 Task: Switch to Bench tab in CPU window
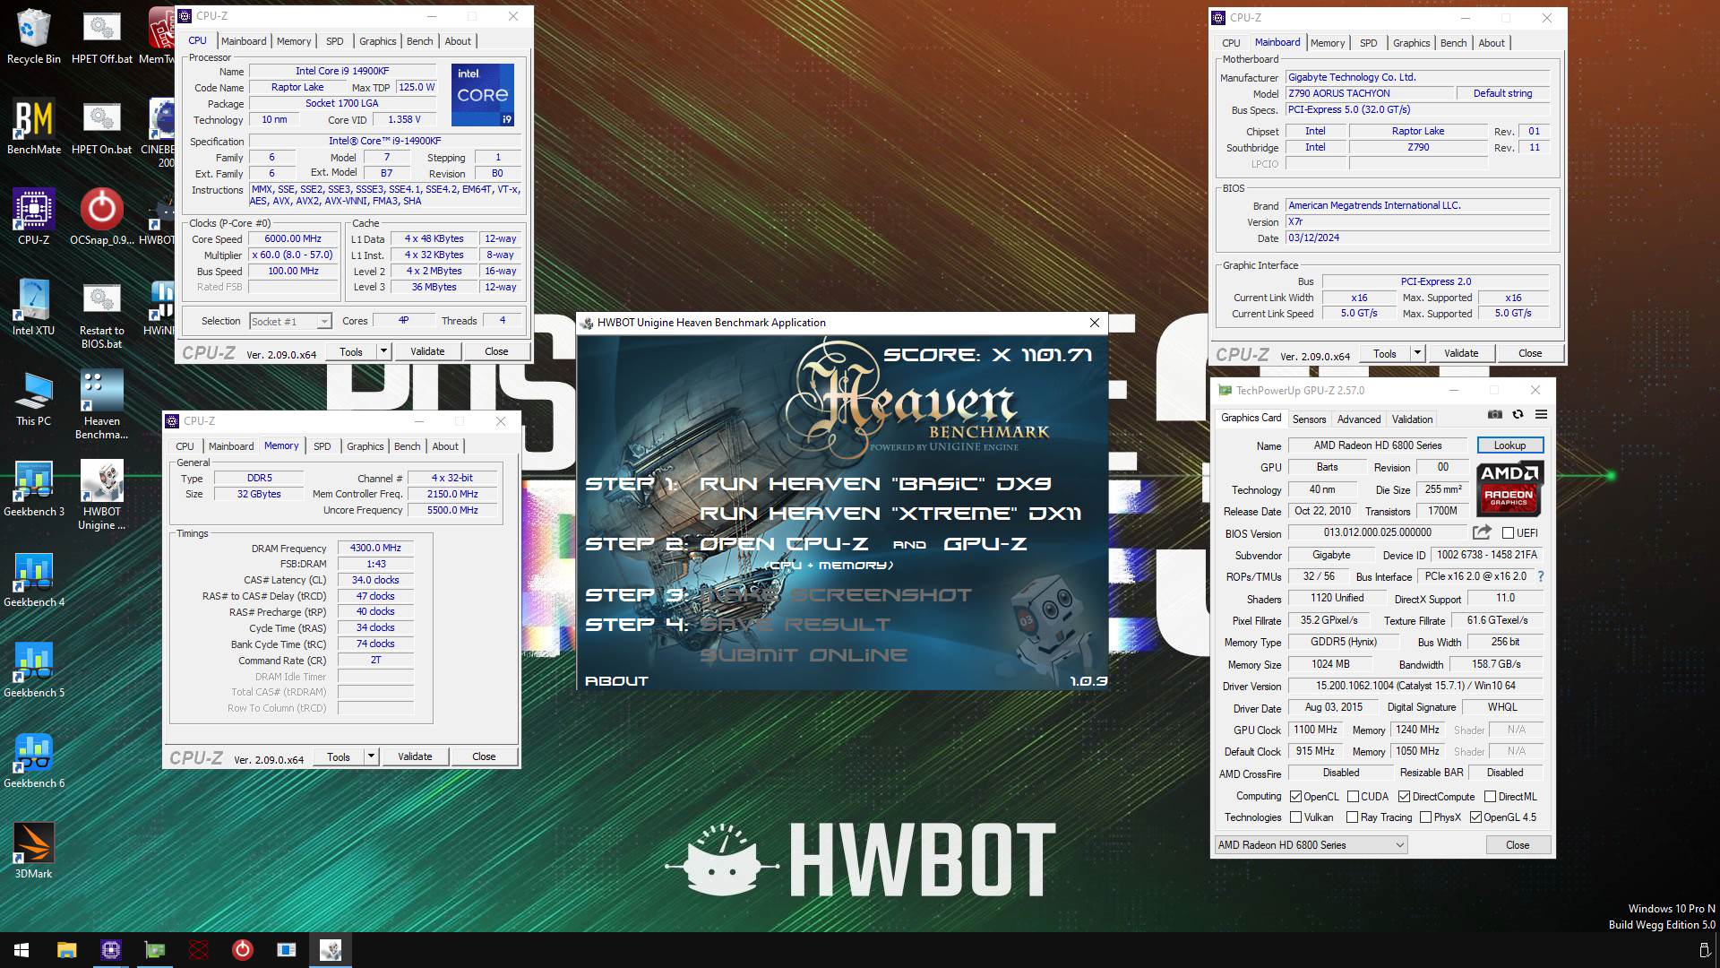419,41
